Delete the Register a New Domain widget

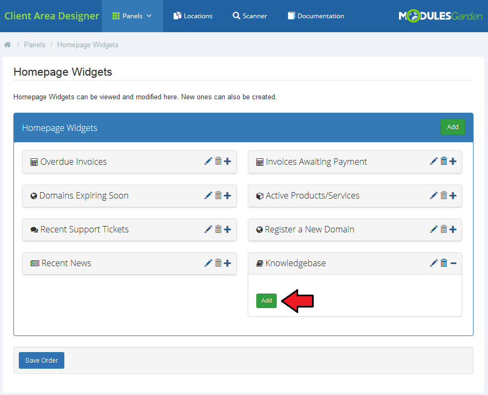444,229
